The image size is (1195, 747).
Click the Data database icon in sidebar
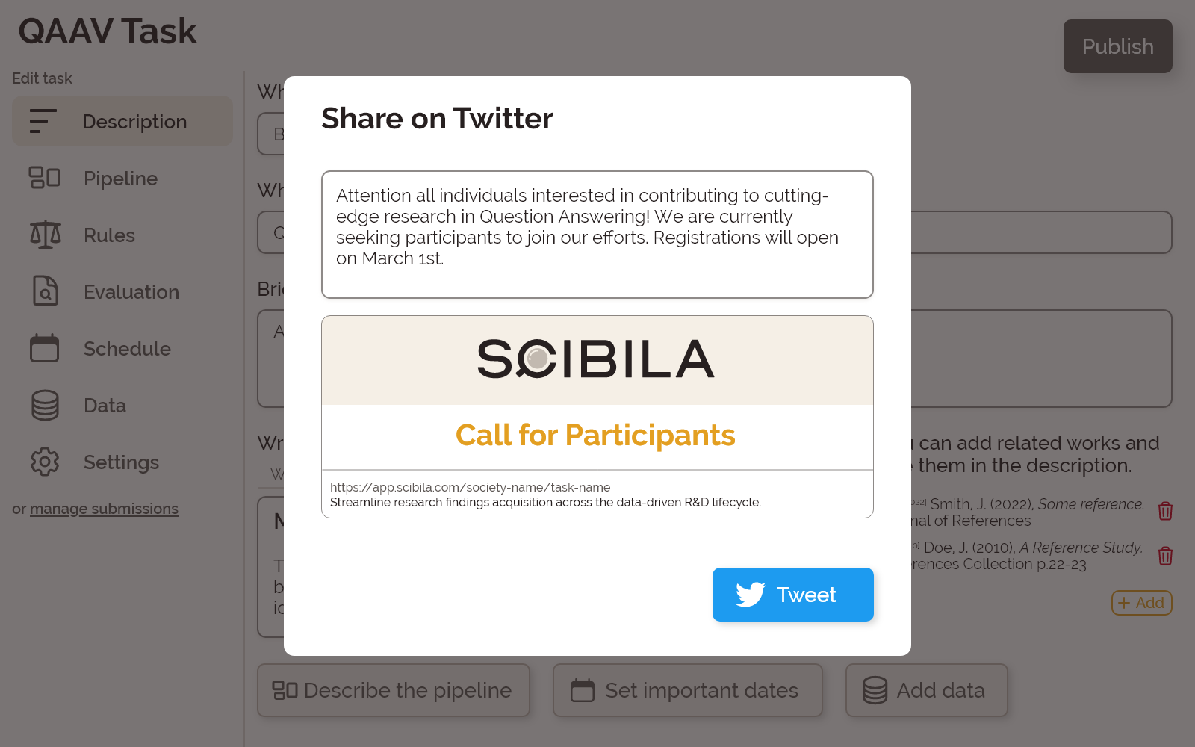tap(45, 405)
